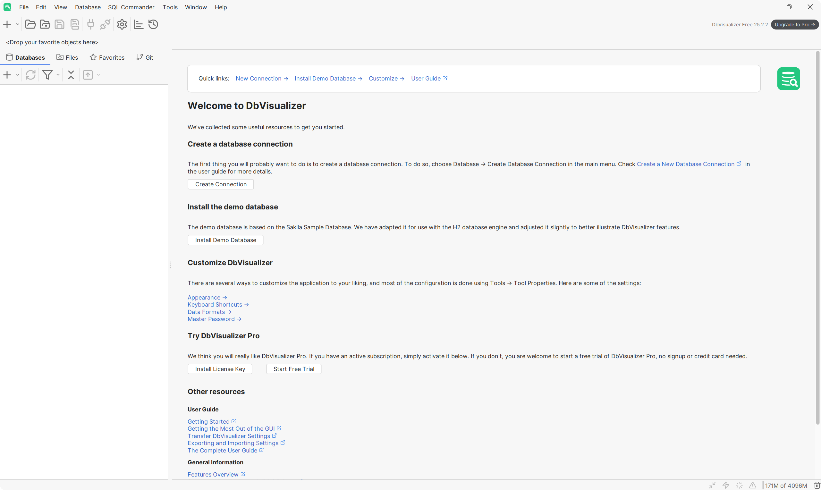This screenshot has width=821, height=490.
Task: Click the large green DbVisualizer logo
Action: tap(788, 79)
